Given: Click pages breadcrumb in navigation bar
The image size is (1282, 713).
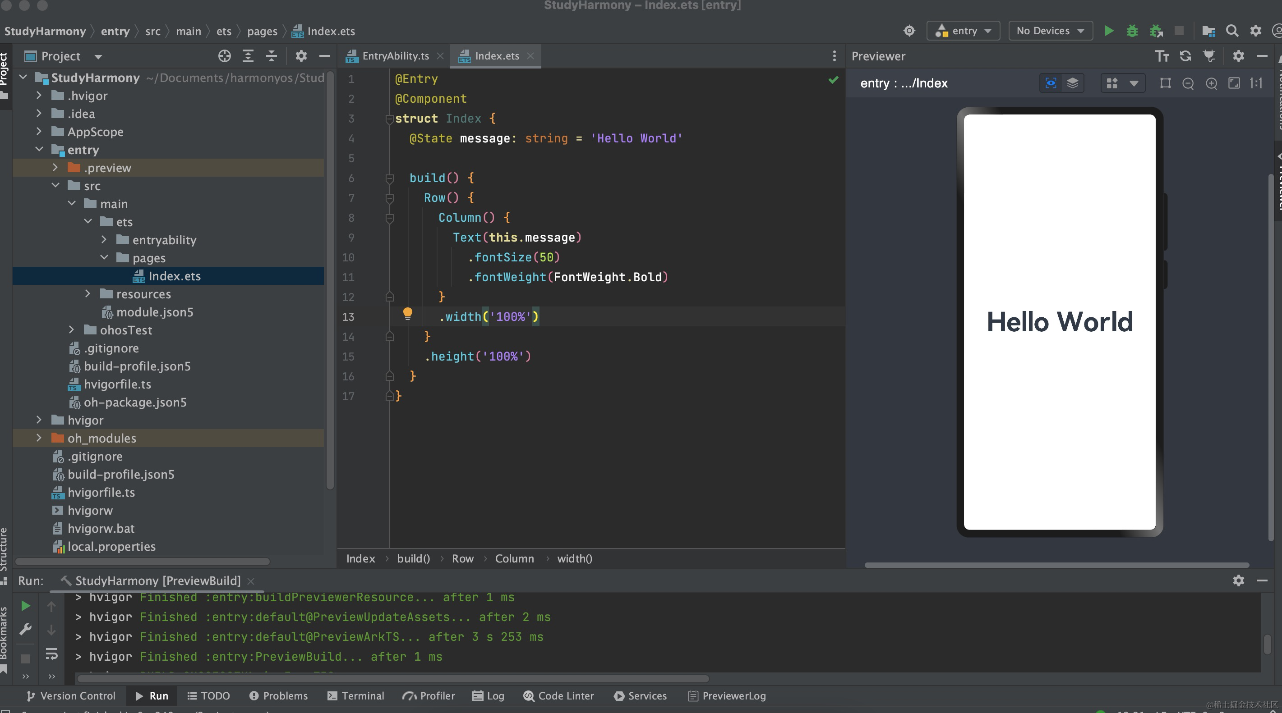Looking at the screenshot, I should coord(262,32).
